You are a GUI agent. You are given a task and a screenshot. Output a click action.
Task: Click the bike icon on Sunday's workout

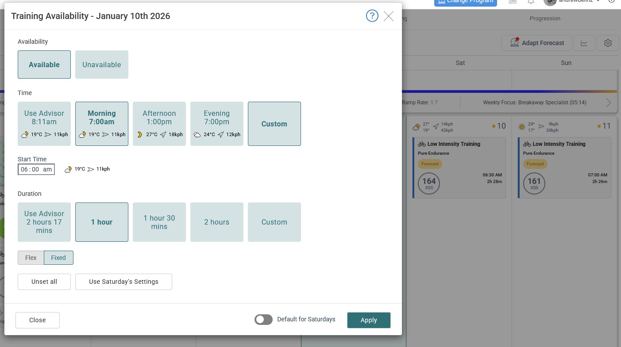(x=527, y=144)
